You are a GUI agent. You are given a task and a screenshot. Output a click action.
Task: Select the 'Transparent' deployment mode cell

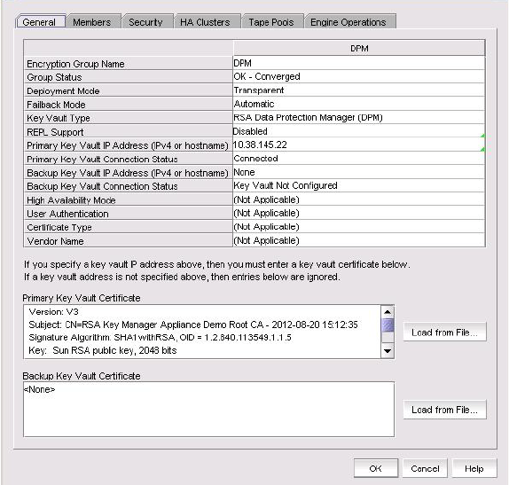point(359,90)
